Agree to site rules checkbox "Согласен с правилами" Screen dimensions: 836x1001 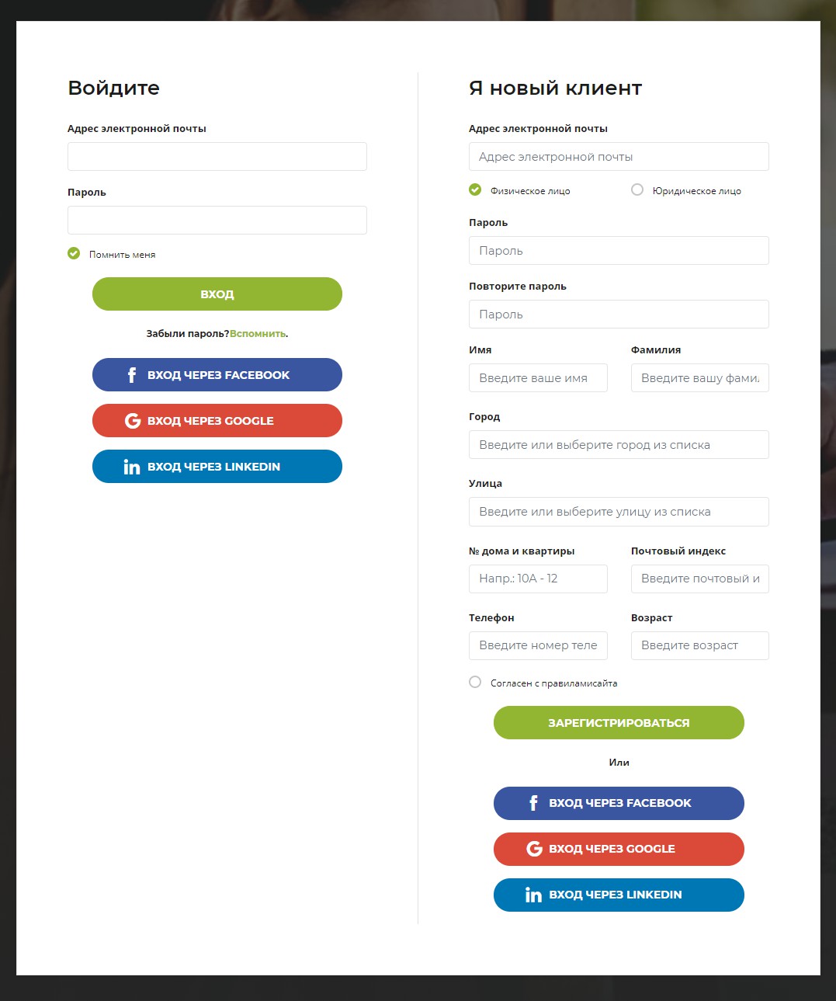coord(475,682)
